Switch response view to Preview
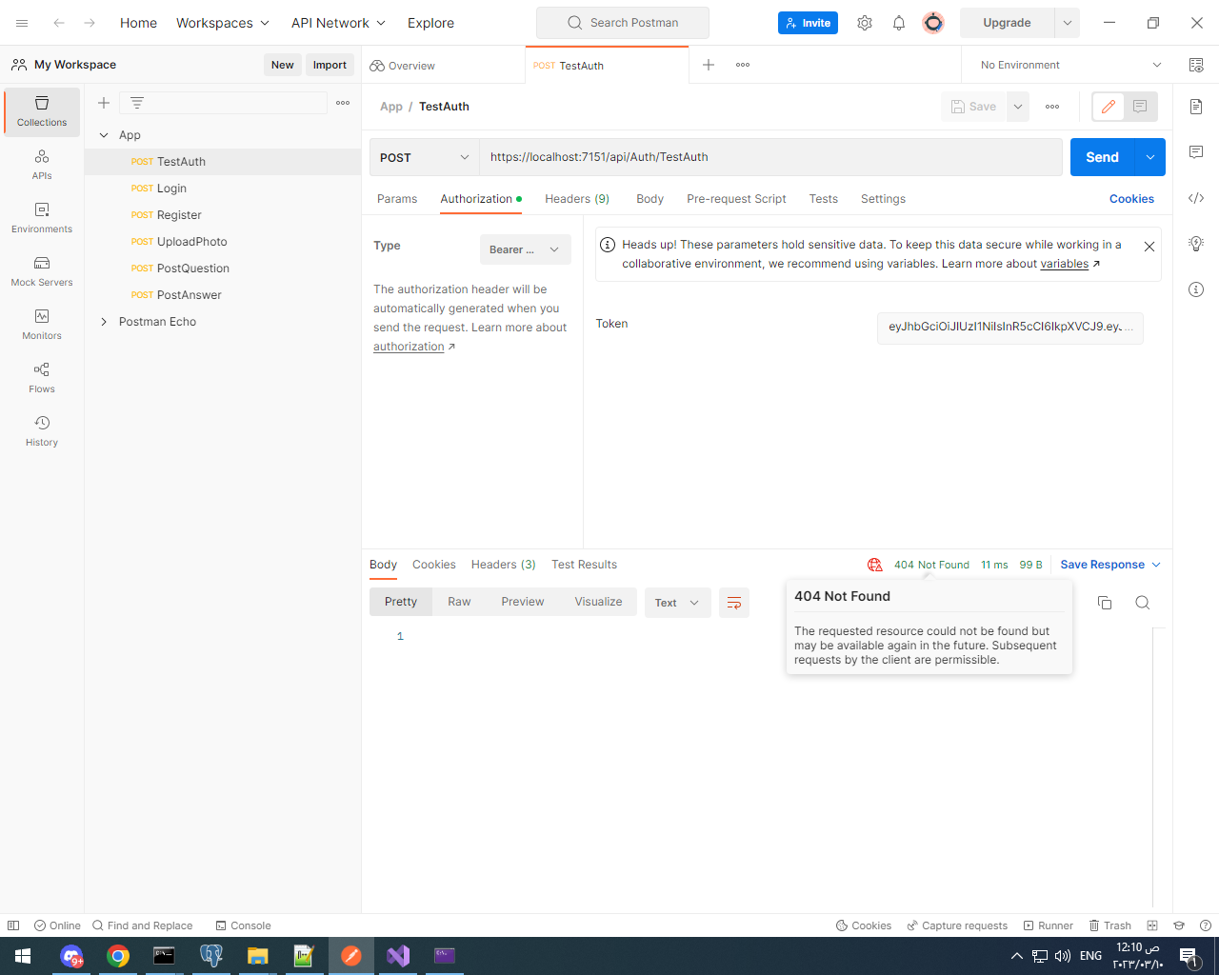The width and height of the screenshot is (1219, 975). tap(523, 602)
